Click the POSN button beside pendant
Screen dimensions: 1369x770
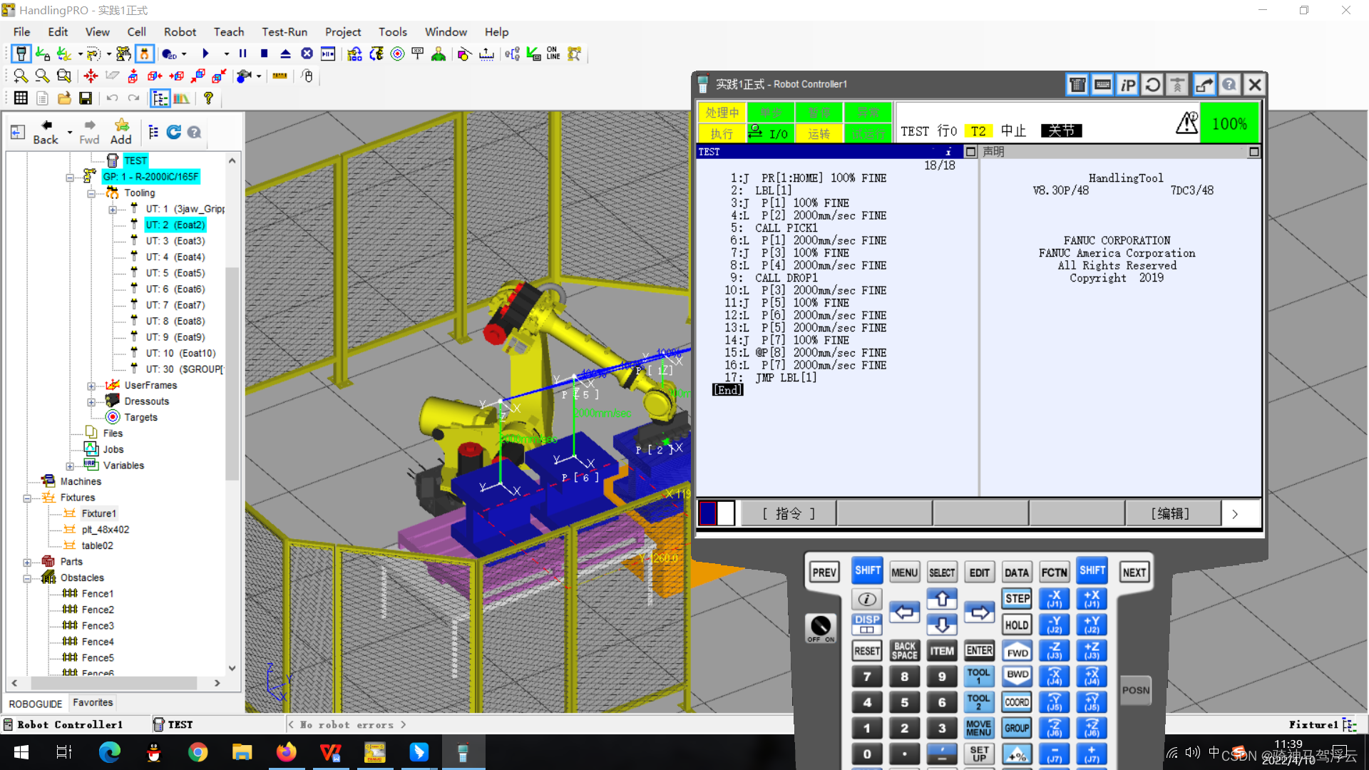(x=1135, y=690)
